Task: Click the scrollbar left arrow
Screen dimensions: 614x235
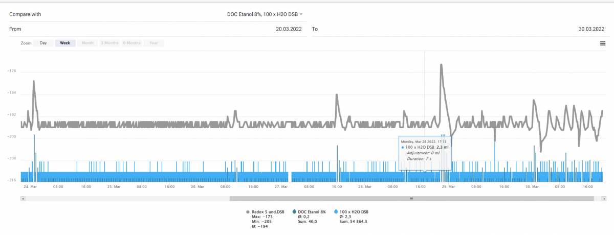Action: [x=22, y=198]
